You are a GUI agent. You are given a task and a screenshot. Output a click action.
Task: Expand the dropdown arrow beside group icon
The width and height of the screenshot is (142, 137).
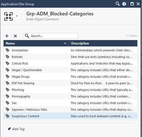point(17,16)
